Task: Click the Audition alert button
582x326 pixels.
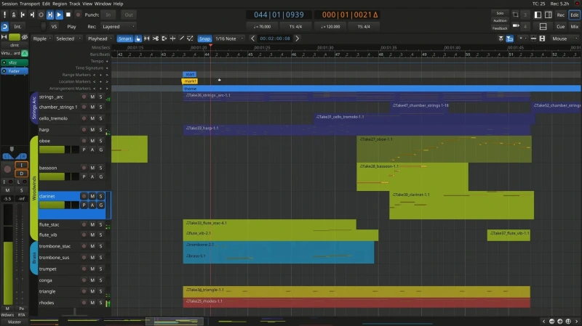Action: click(500, 21)
